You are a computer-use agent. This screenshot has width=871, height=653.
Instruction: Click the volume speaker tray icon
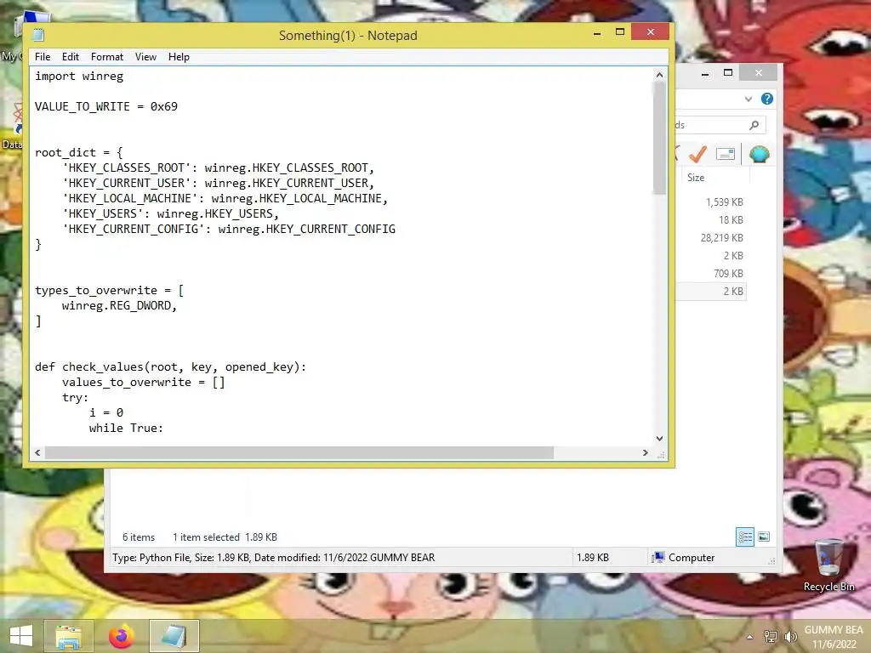(x=790, y=636)
